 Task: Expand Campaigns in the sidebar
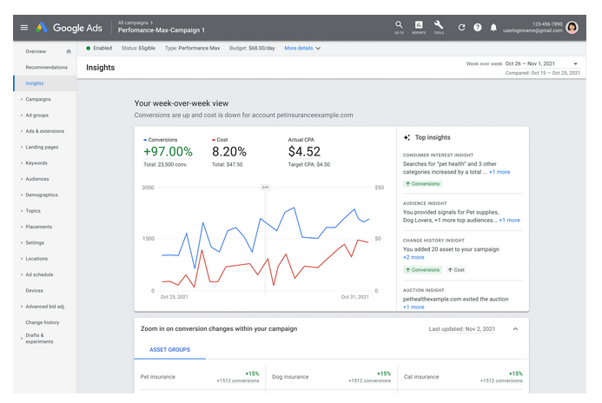[x=37, y=99]
